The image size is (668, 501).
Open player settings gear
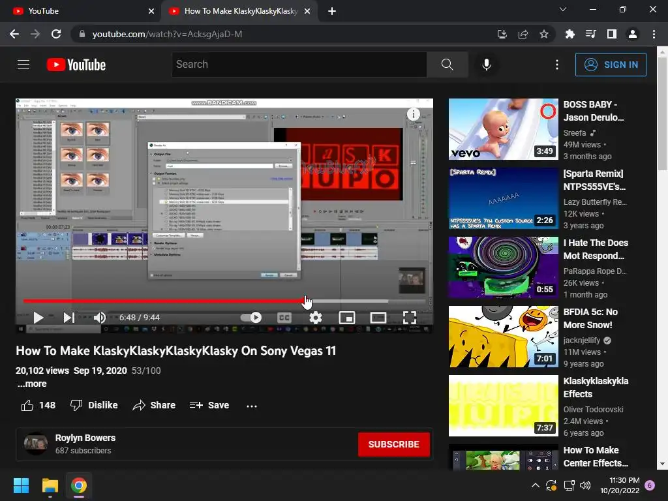pos(315,318)
